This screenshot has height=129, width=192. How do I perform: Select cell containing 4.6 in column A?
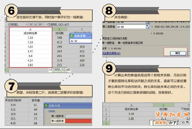tap(30, 56)
